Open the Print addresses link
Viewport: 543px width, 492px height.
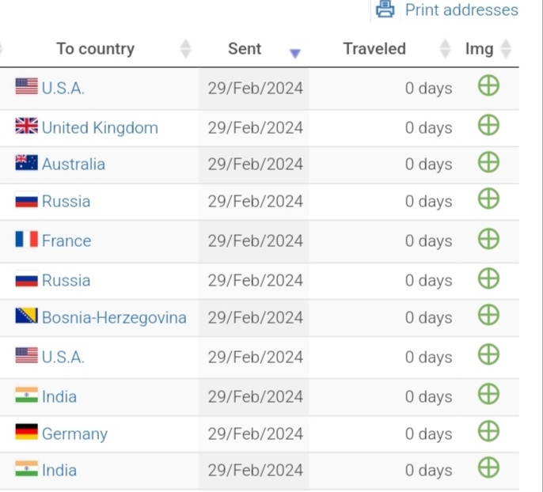[461, 10]
